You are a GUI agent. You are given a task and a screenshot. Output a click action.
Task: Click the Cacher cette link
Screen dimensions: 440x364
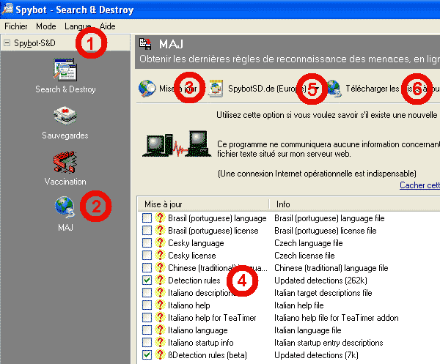click(x=419, y=185)
